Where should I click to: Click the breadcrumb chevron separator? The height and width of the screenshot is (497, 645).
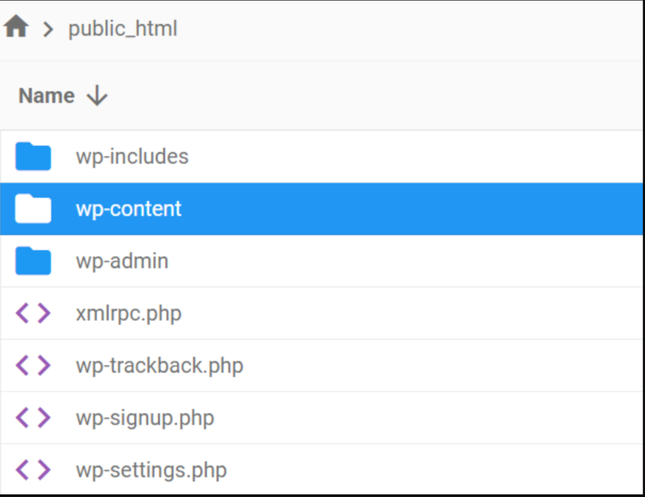(48, 29)
